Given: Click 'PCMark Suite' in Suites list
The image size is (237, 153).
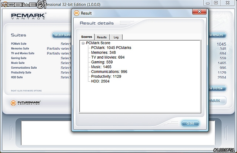Looking at the screenshot, I should (19, 44).
